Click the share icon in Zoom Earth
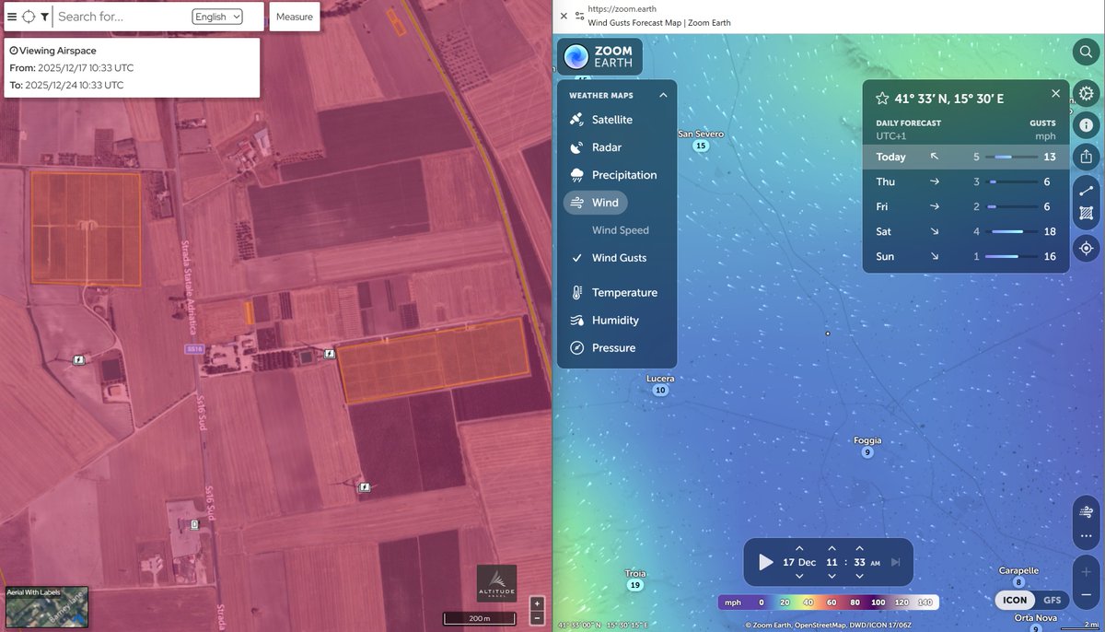Screen dimensions: 1105x632 (x=1087, y=156)
